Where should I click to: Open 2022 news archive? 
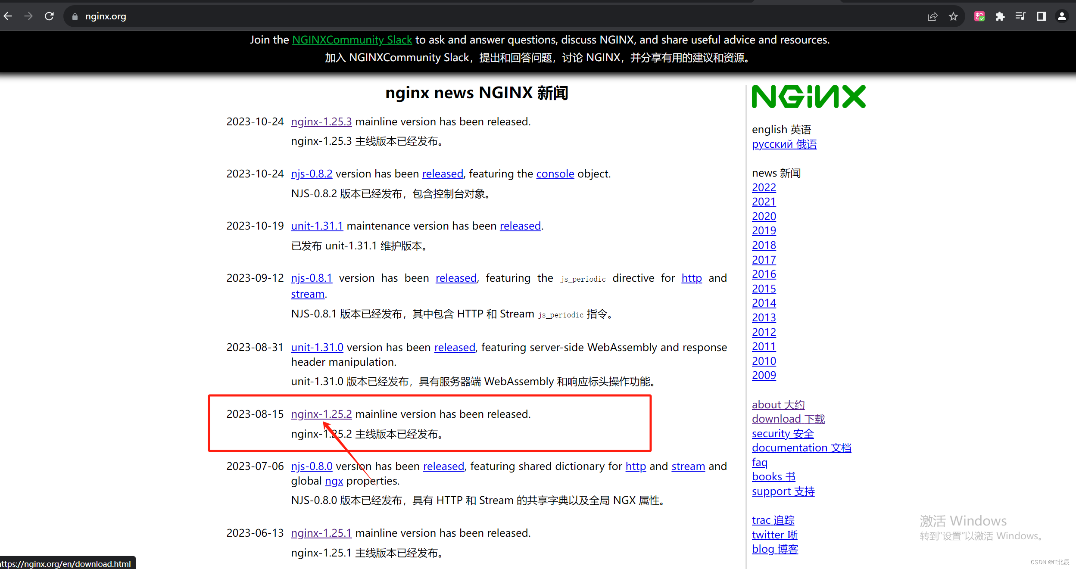click(764, 187)
